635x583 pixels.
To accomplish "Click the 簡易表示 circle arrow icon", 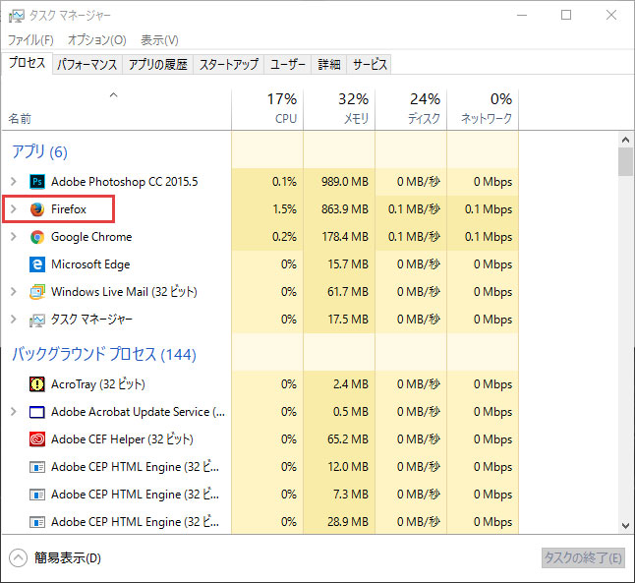I will (18, 557).
